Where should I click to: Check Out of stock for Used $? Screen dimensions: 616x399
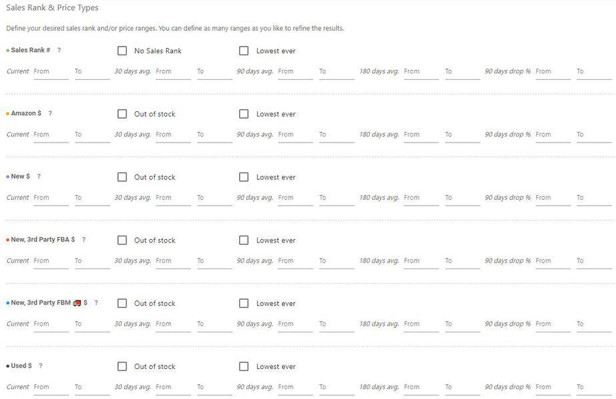pyautogui.click(x=122, y=366)
